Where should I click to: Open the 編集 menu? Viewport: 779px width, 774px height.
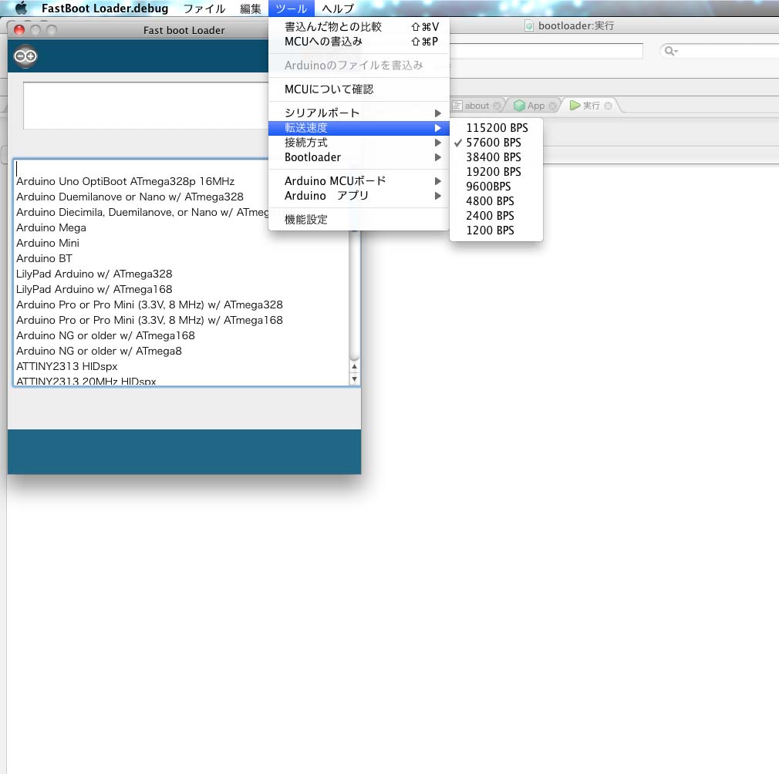pos(251,8)
